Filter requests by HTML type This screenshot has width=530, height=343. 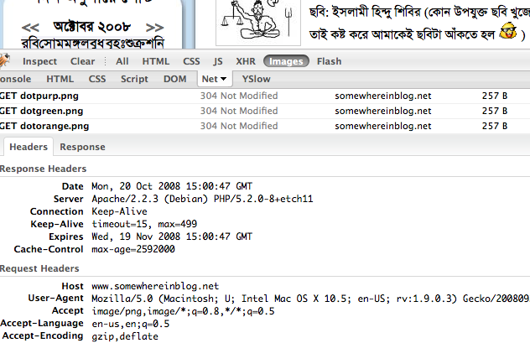(x=155, y=61)
